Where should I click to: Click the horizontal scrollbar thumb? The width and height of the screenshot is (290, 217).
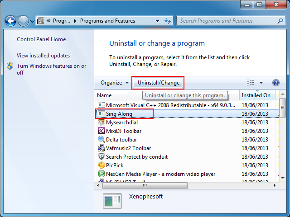click(145, 185)
